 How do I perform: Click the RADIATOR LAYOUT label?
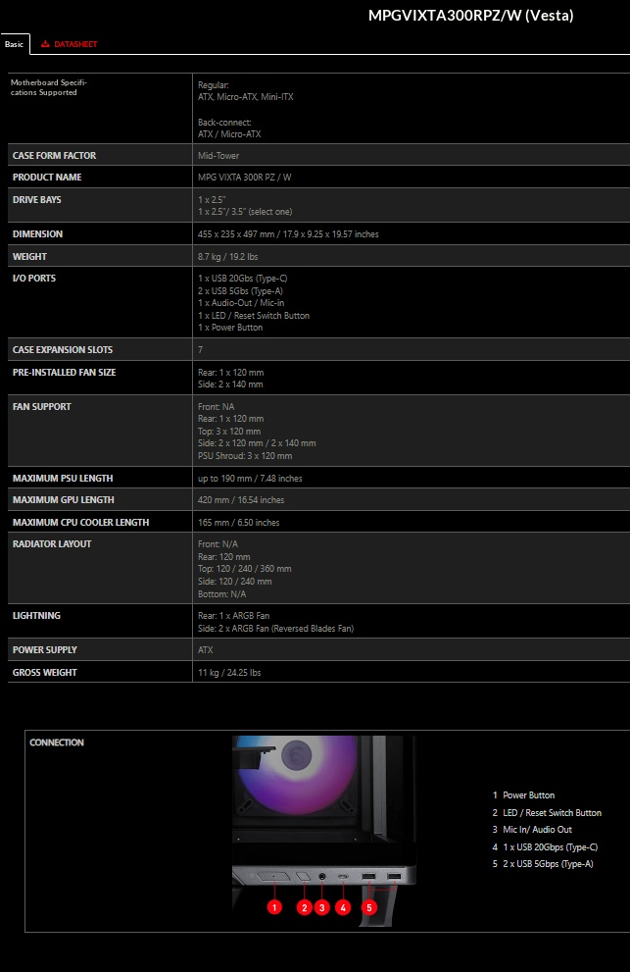(52, 544)
